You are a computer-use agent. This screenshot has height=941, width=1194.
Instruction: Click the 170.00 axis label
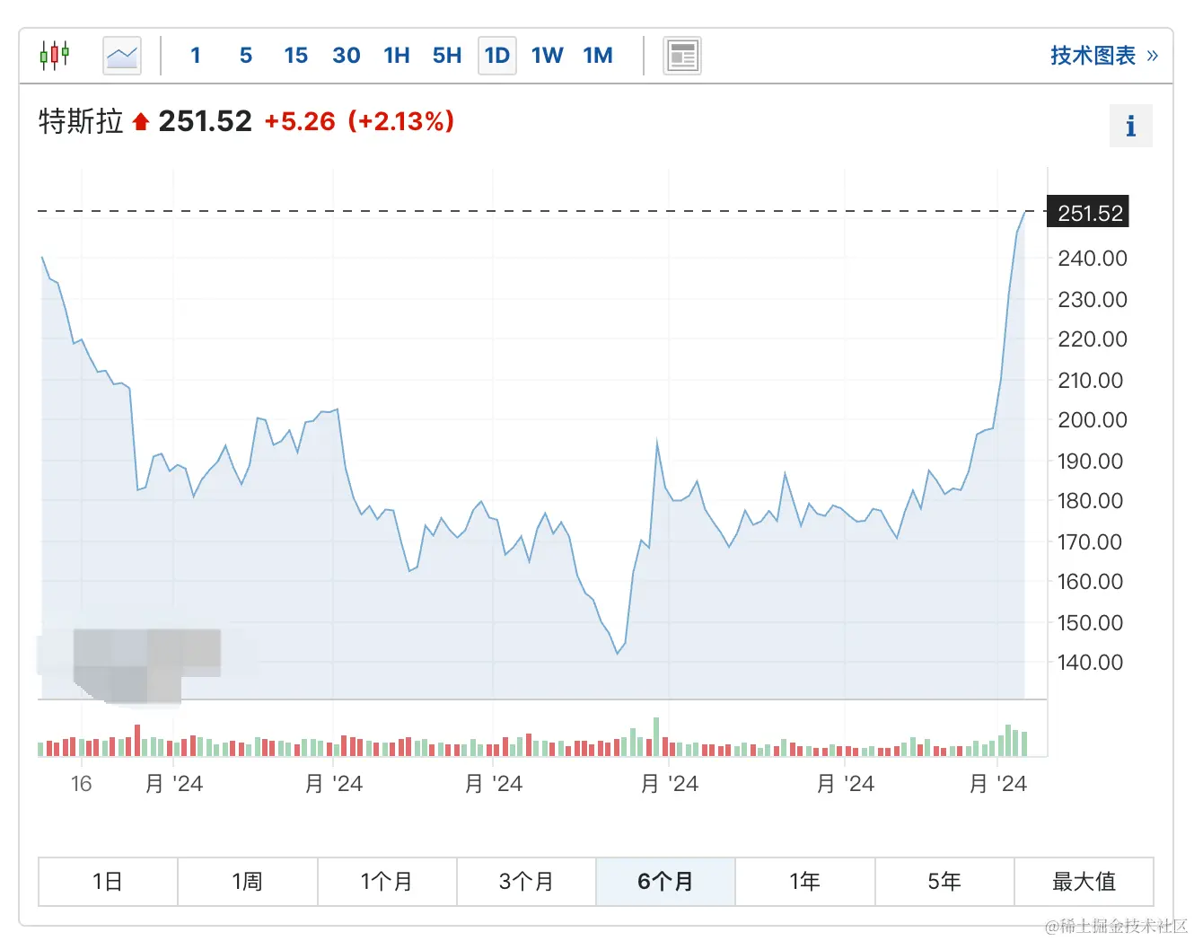pos(1090,541)
